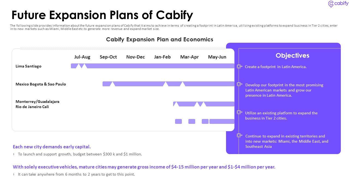Click the first small square in the bottom timeline row
The image size is (349, 196).
178,121
